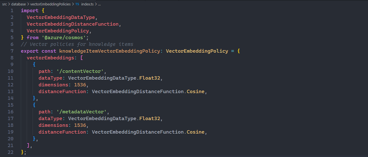The height and width of the screenshot is (157, 368).
Task: Click Float32 on line 17
Action: point(150,119)
